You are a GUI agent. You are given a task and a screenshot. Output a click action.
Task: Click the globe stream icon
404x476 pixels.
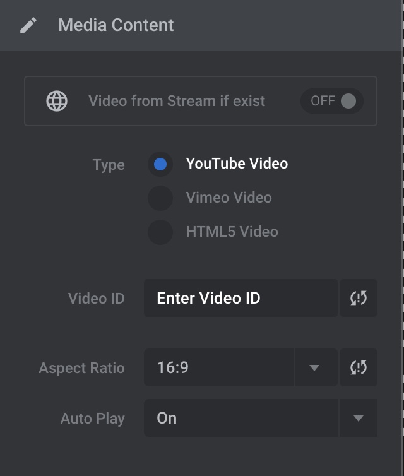coord(57,101)
